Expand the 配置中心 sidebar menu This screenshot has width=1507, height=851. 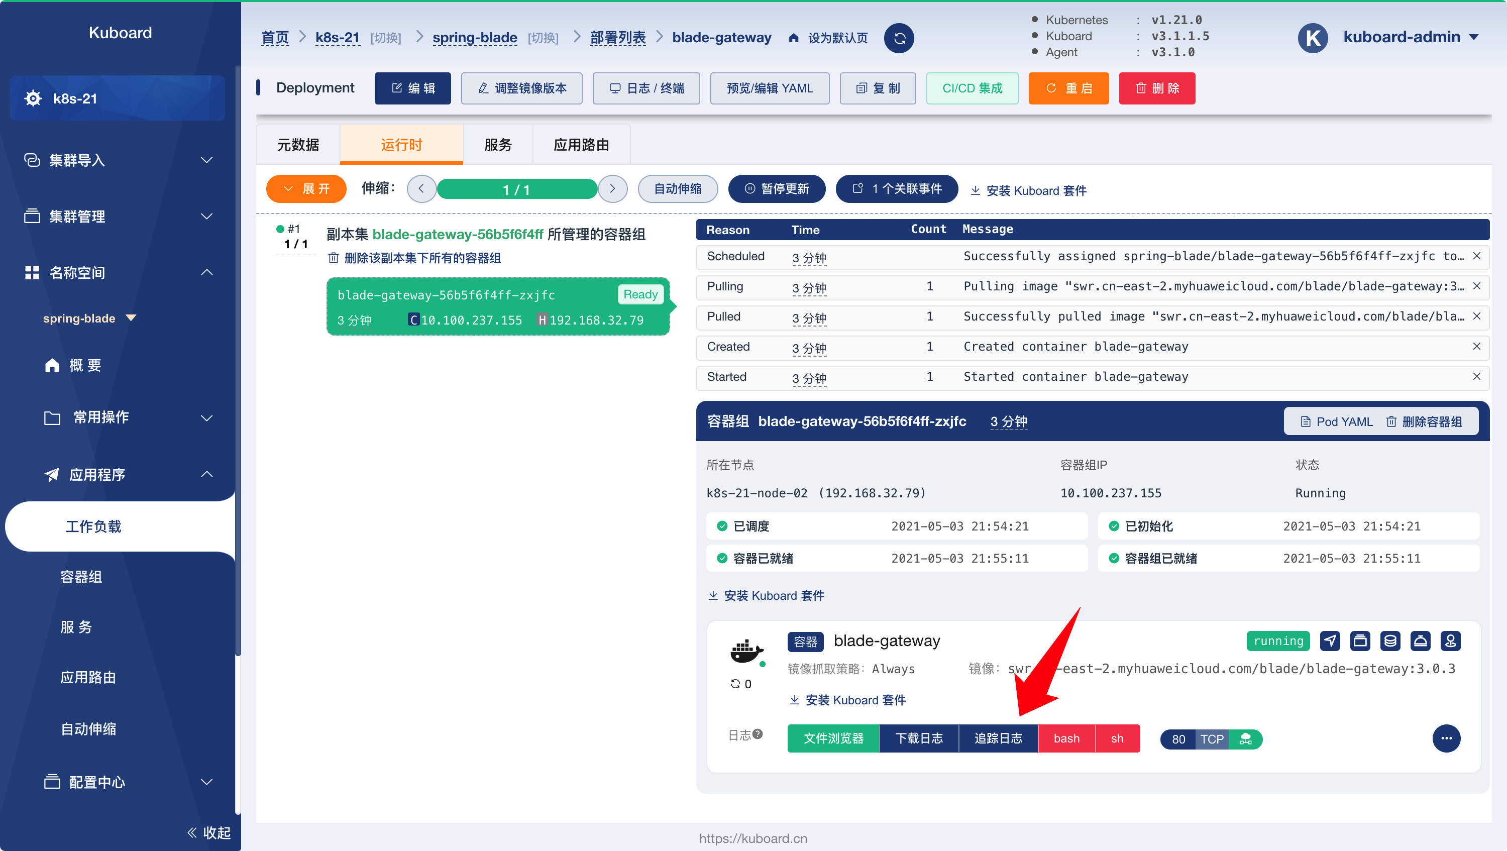[128, 781]
